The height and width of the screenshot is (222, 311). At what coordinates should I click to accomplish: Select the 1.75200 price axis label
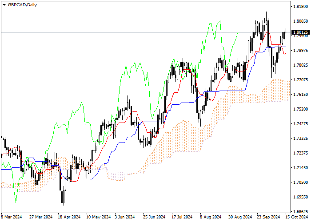pos(301,109)
